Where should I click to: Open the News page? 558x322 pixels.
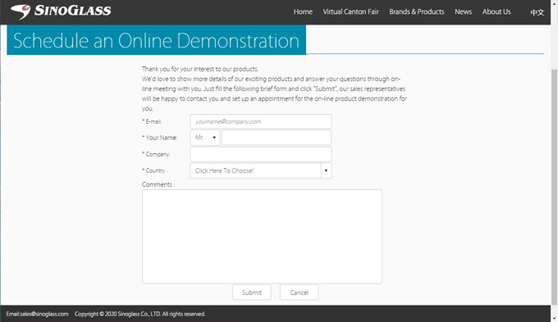[463, 11]
